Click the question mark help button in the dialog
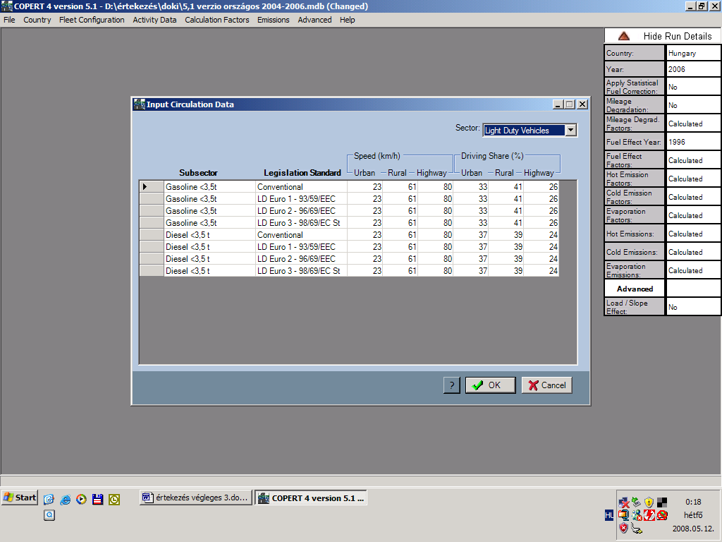This screenshot has width=722, height=542. (x=452, y=385)
